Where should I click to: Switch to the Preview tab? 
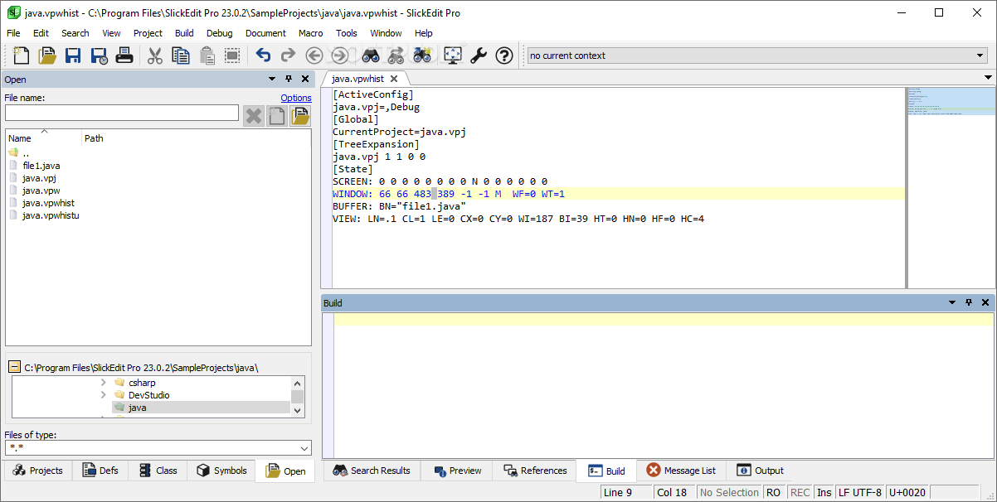coord(457,471)
